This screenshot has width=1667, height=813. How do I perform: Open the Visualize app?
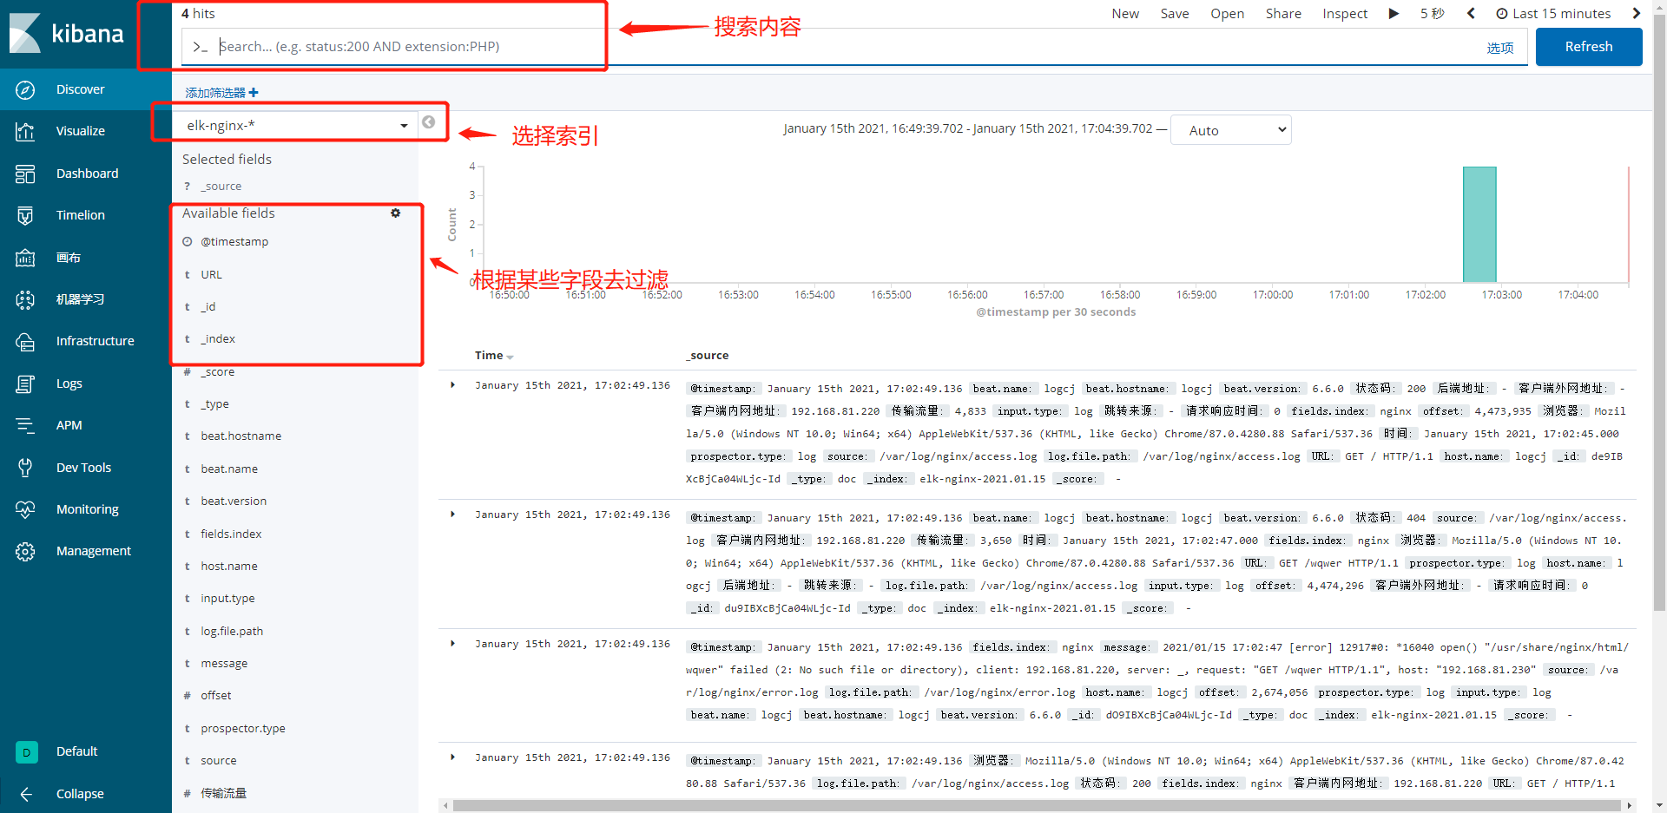(80, 131)
